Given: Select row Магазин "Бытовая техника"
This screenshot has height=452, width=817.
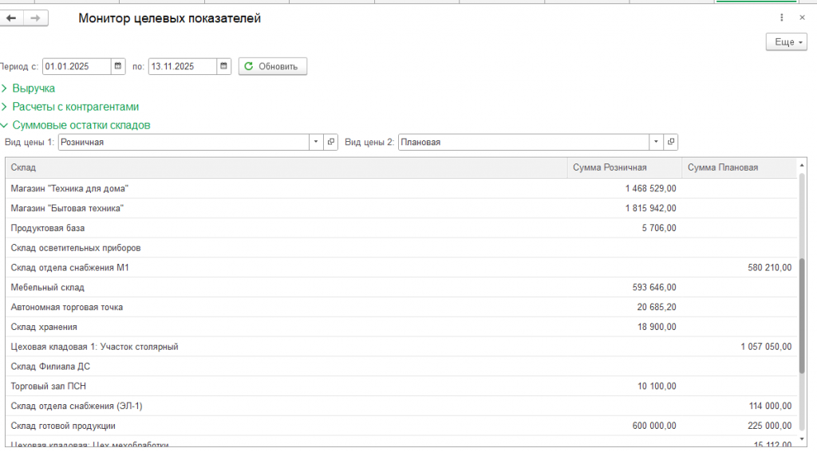Looking at the screenshot, I should tap(401, 208).
